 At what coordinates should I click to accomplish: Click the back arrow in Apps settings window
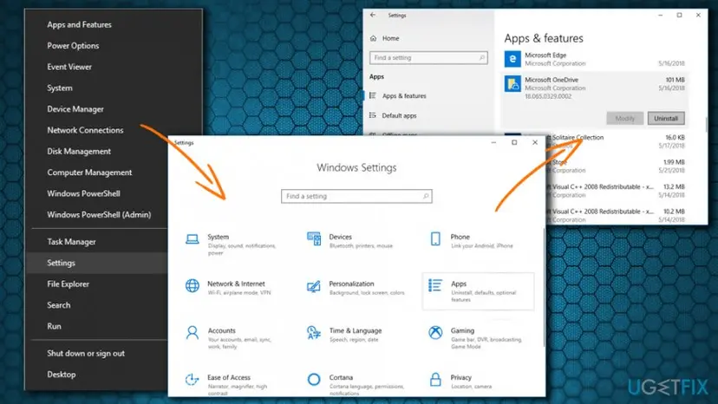pyautogui.click(x=373, y=15)
